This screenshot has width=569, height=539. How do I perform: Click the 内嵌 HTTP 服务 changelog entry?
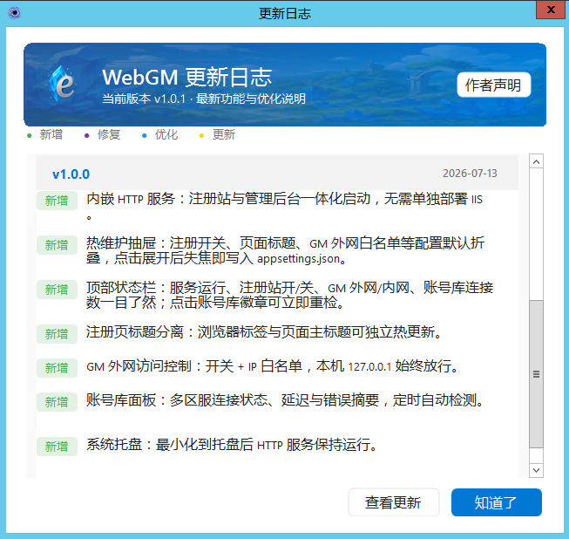point(284,206)
